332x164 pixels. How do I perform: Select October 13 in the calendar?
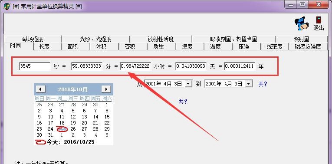coord(84,117)
